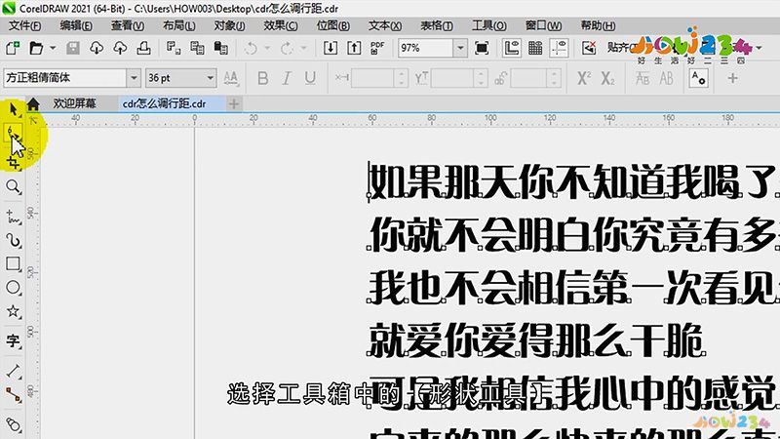Viewport: 780px width, 439px height.
Task: Select the Ellipse tool
Action: click(x=13, y=287)
